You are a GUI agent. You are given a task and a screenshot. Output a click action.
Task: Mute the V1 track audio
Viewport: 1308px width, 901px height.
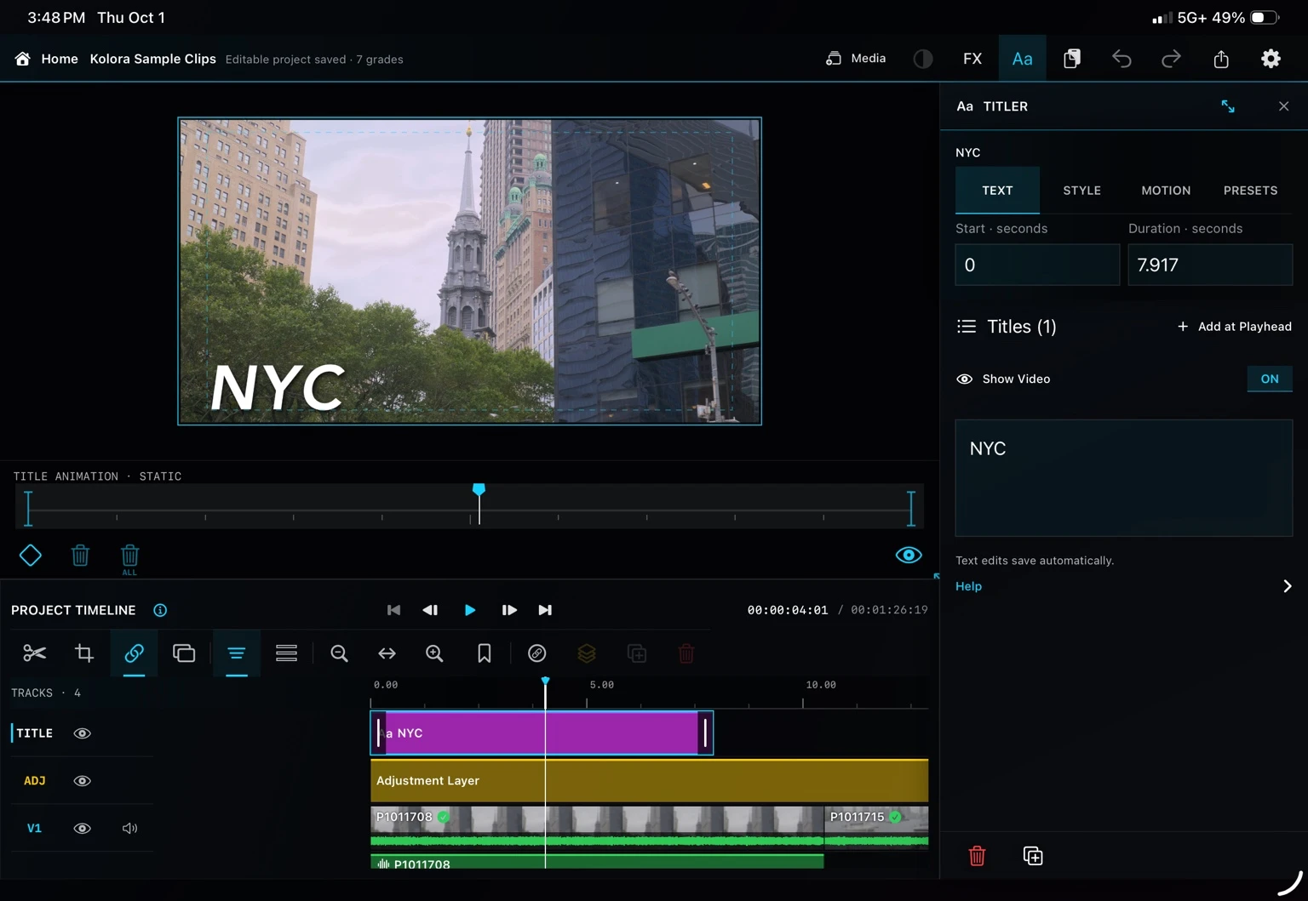130,829
